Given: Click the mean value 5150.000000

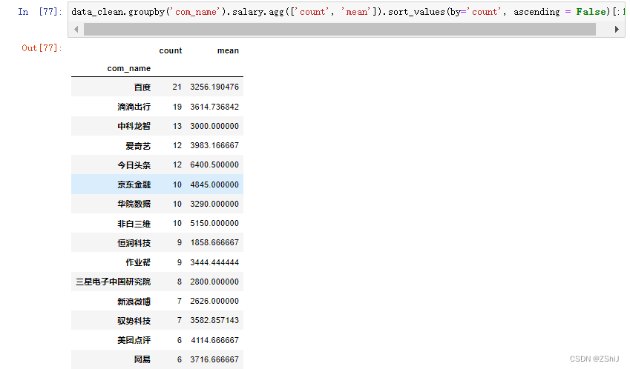Looking at the screenshot, I should point(214,224).
